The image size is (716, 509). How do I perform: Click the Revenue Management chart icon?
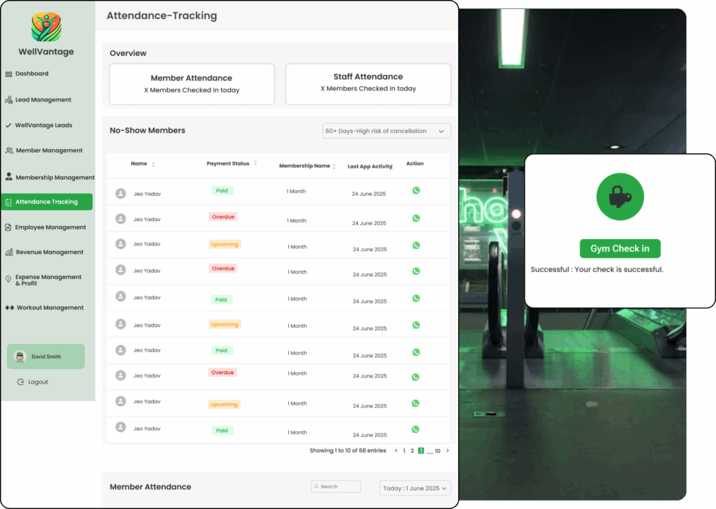tap(8, 252)
